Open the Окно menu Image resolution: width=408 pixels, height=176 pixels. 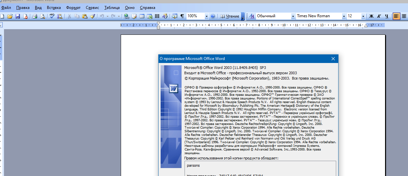click(x=130, y=7)
